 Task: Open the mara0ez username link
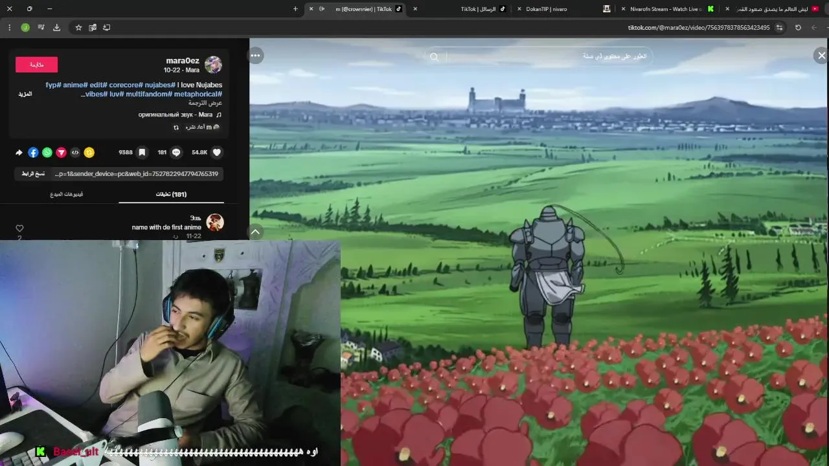[x=183, y=61]
